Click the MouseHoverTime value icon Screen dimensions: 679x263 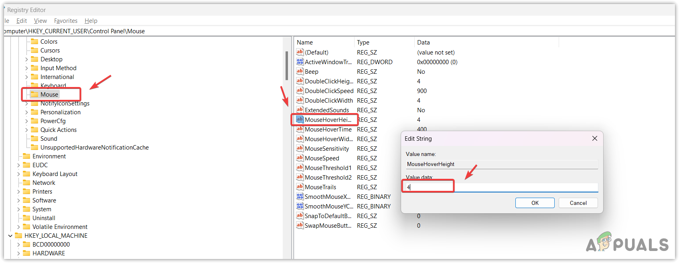point(300,129)
